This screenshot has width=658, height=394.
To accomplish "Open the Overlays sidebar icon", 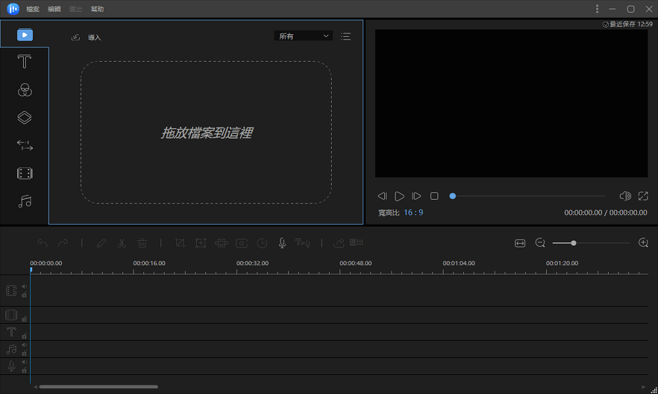I will click(x=24, y=118).
